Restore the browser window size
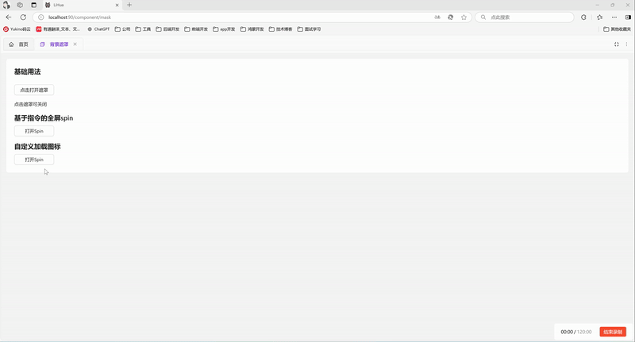This screenshot has width=635, height=342. click(x=612, y=5)
